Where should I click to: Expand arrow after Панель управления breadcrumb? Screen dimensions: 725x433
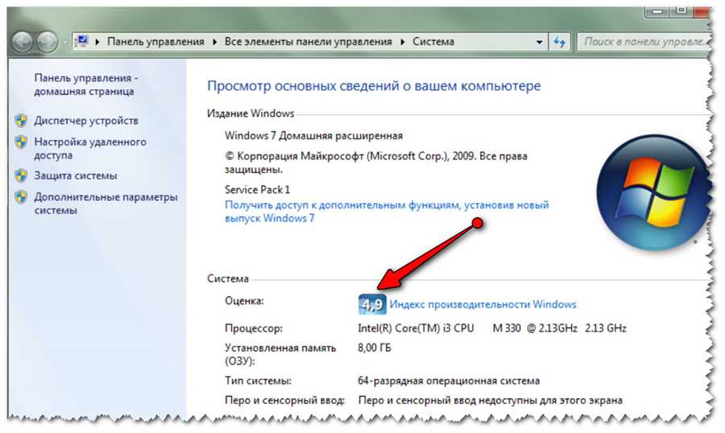(215, 42)
